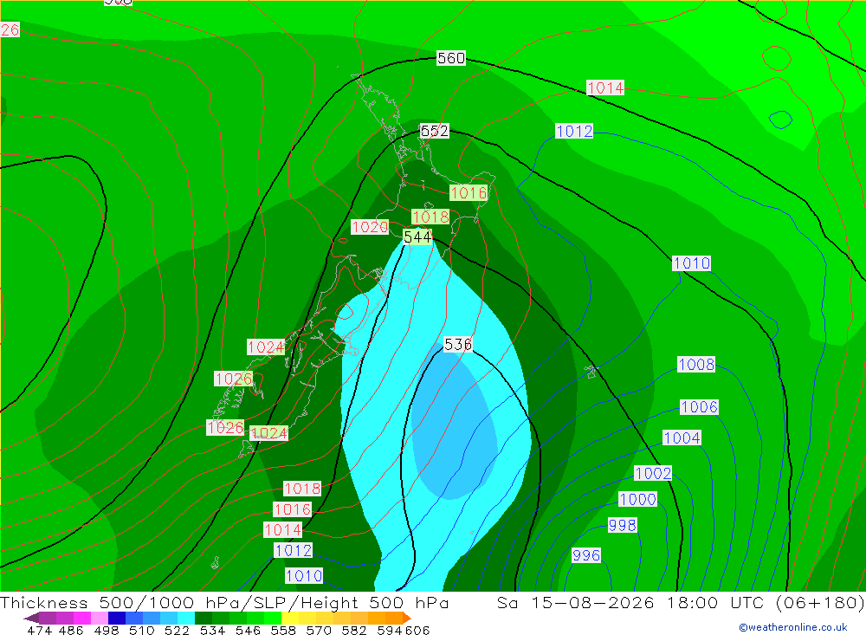Click the legend scale value 474
866x635 pixels.
(40, 630)
